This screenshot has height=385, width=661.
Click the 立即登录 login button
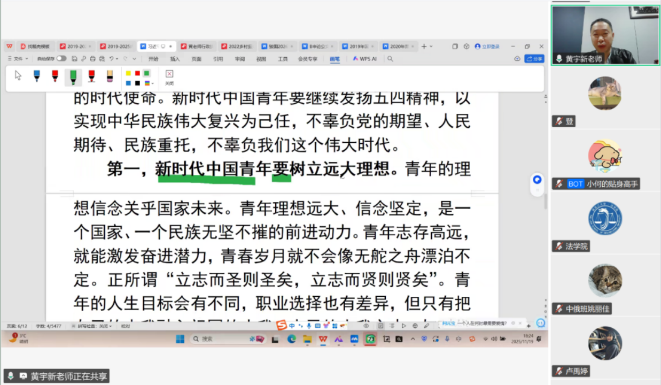click(487, 47)
